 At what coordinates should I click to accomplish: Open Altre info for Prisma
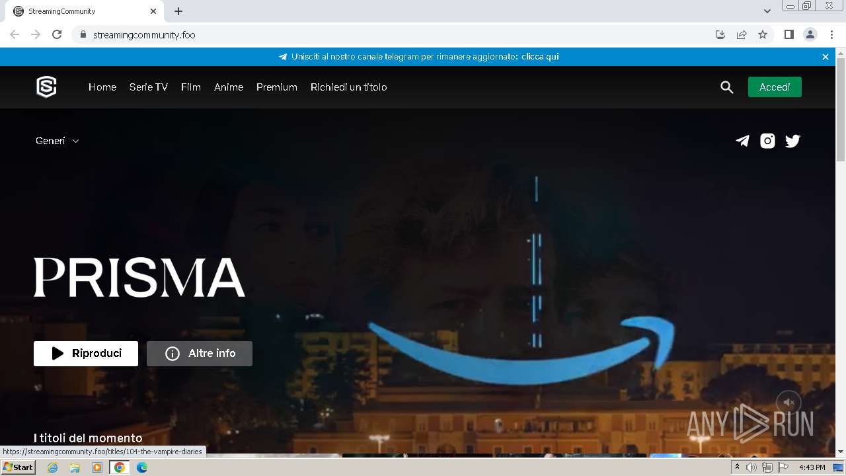pos(200,354)
